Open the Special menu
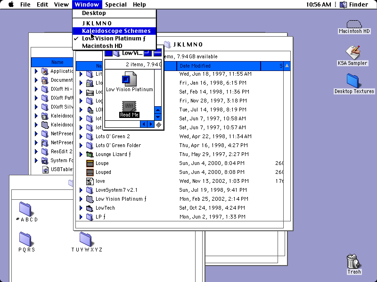Viewport: 377px width, 282px height. [116, 4]
